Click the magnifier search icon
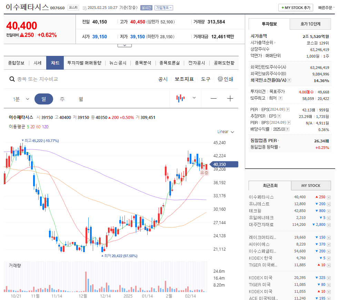The image size is (340, 300). click(x=12, y=79)
